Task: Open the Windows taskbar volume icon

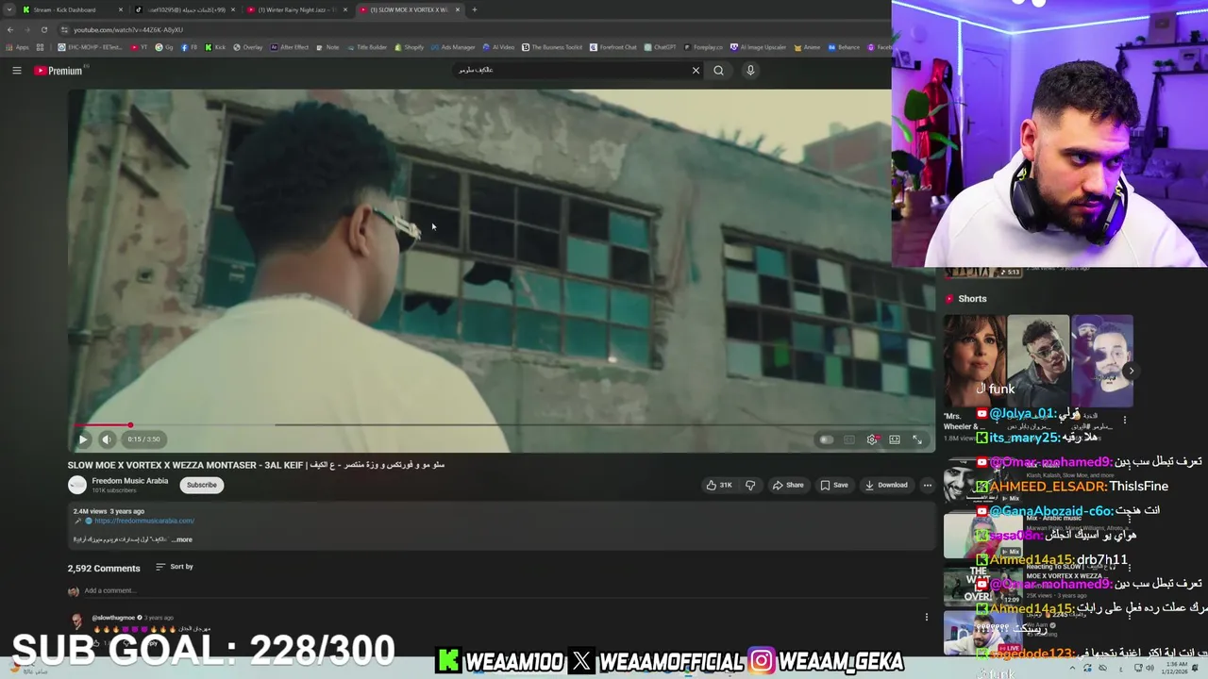Action: click(x=1149, y=669)
